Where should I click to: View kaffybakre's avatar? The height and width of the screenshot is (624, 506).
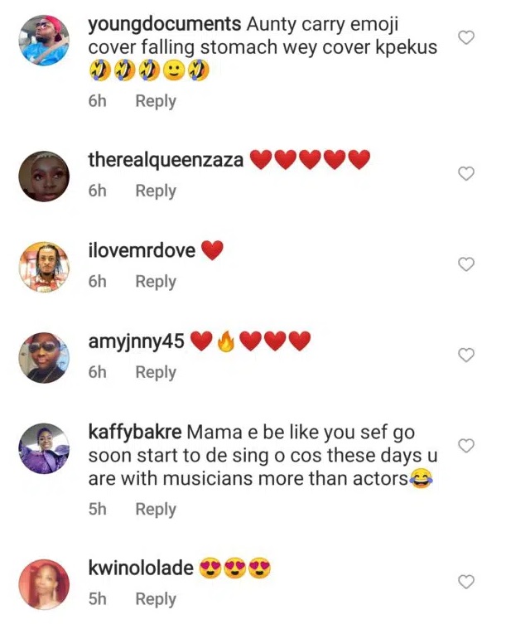click(x=43, y=448)
